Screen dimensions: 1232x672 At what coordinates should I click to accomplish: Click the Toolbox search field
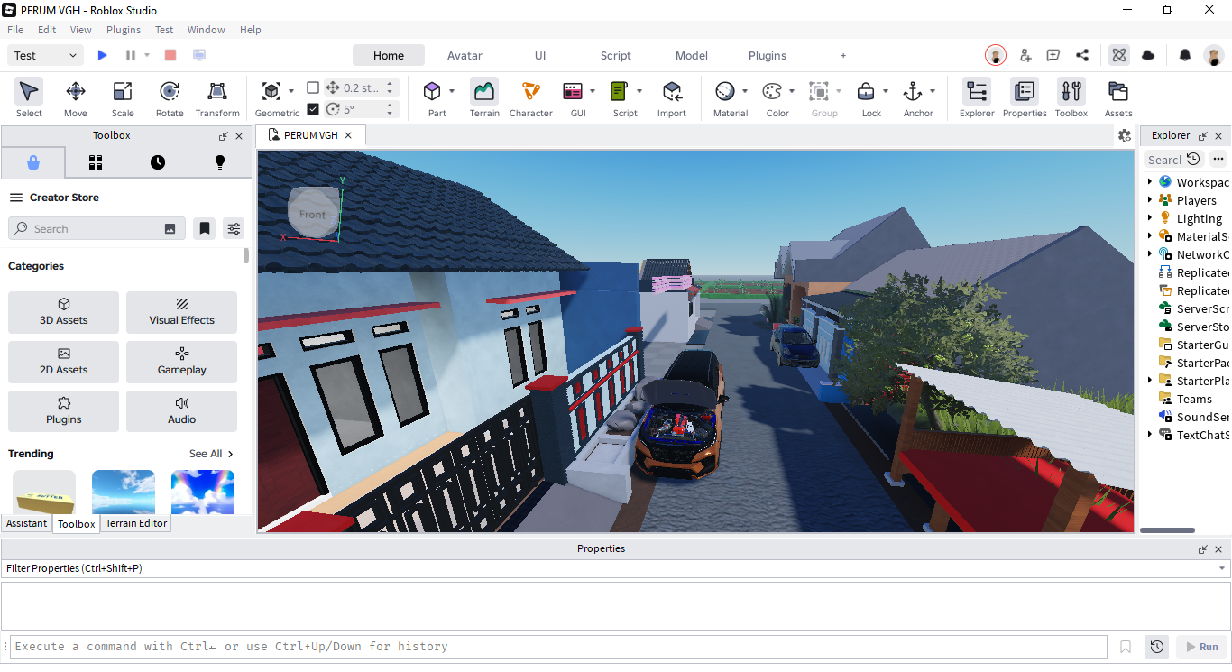(97, 228)
